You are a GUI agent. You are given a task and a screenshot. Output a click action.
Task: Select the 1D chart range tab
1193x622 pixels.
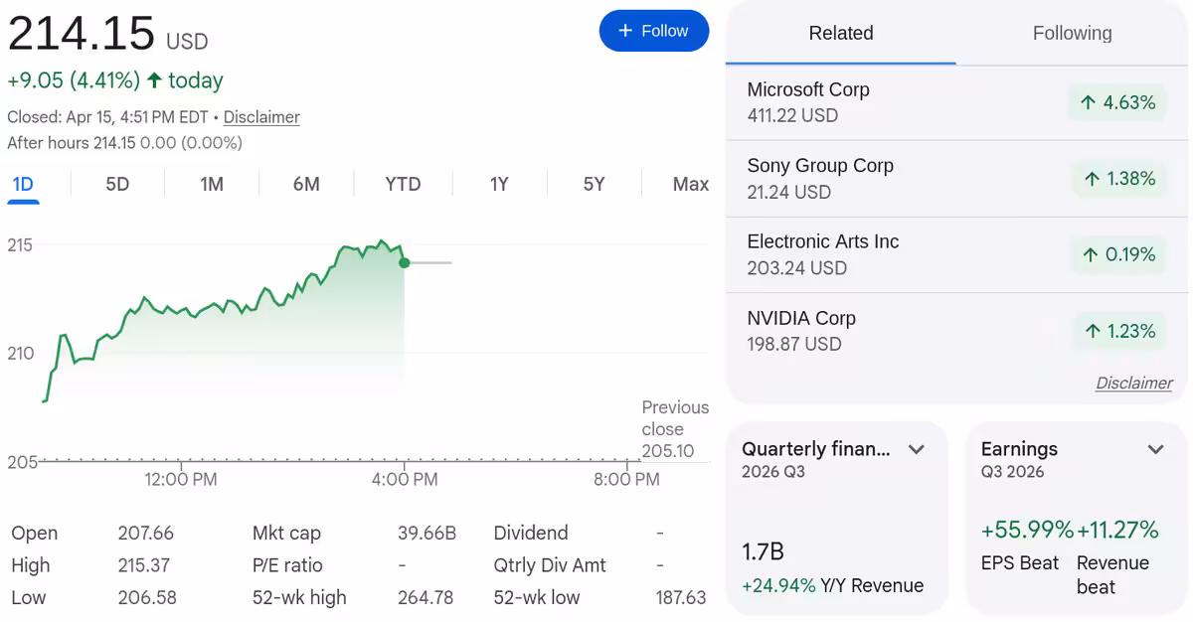click(x=23, y=184)
